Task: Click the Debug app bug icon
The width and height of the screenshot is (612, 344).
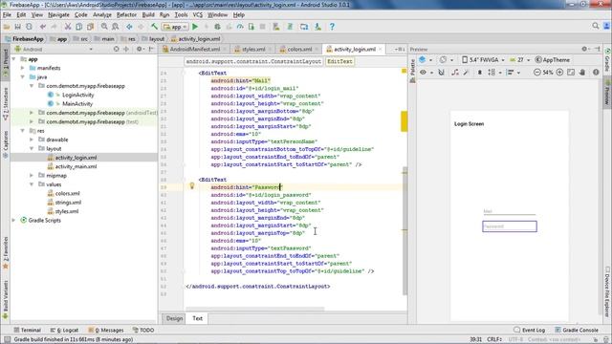Action: pos(217,27)
